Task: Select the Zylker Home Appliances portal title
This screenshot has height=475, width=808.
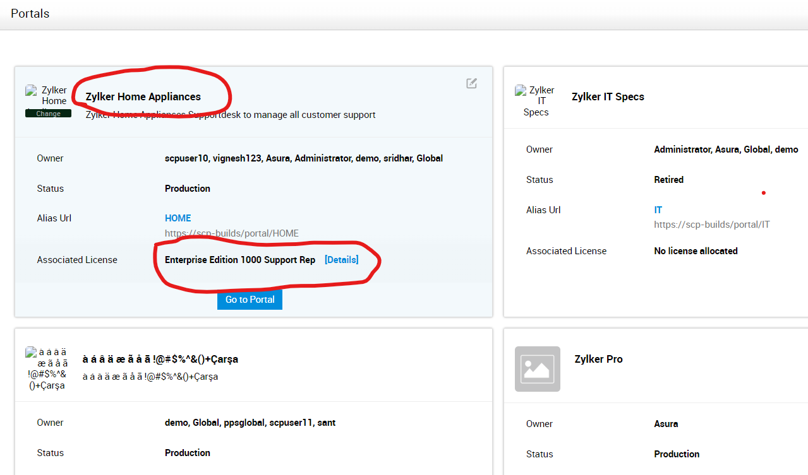Action: 143,97
